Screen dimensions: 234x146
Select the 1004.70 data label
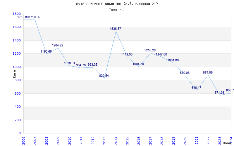tap(138, 64)
